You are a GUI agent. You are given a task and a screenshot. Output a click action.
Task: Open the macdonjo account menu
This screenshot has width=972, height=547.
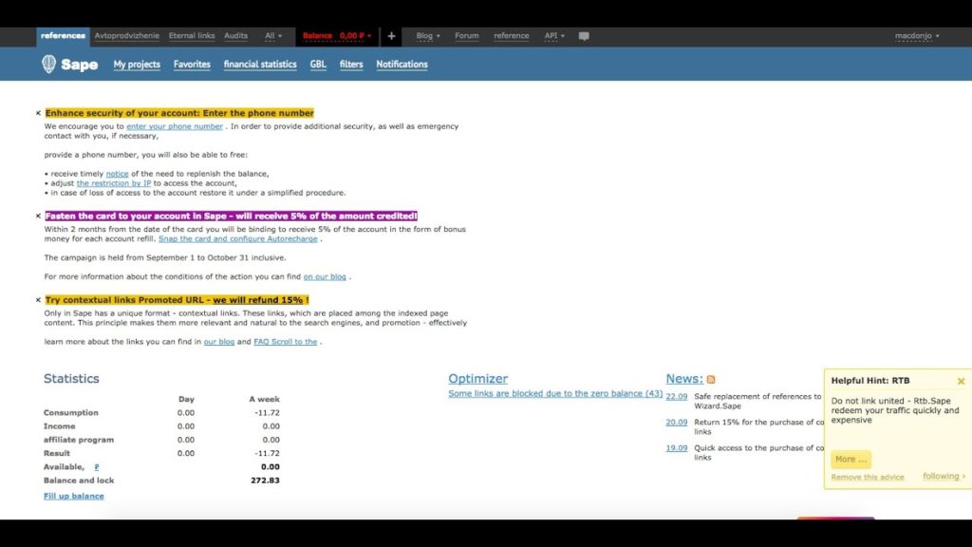pyautogui.click(x=917, y=36)
